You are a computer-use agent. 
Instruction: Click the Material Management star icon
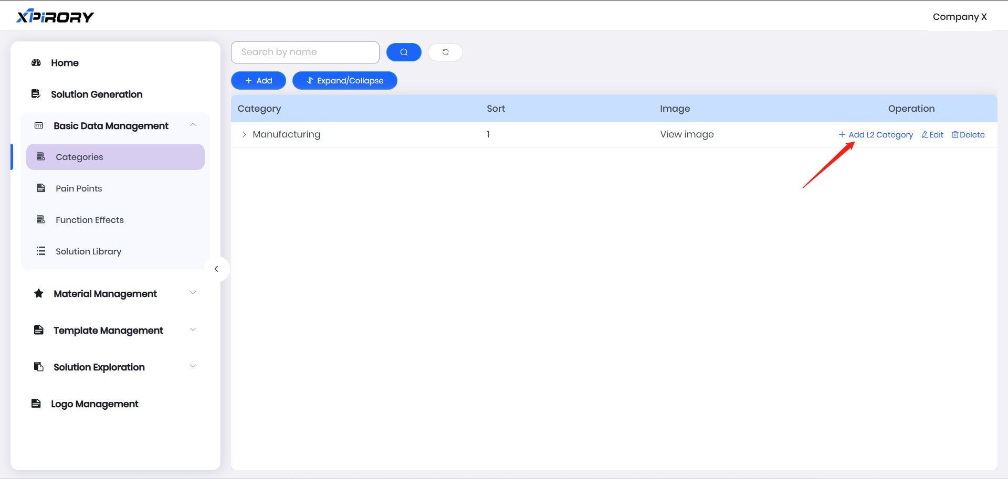[39, 293]
